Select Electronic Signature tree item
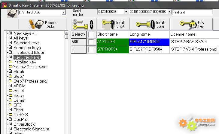This screenshot has height=134, width=219. 31,129
